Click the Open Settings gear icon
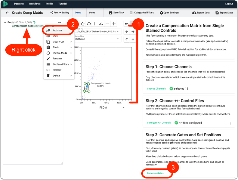238x180 pixels. [x=161, y=13]
